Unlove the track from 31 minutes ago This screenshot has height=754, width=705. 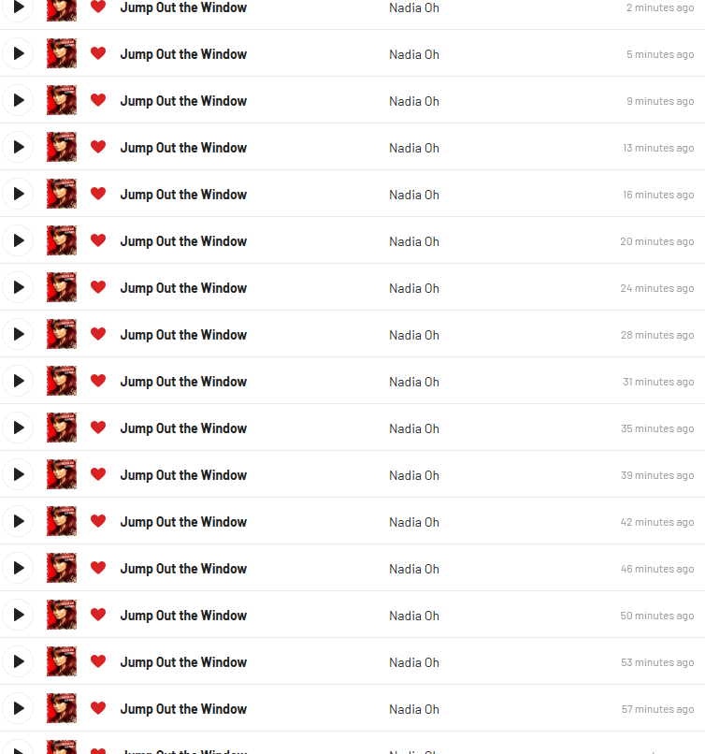(x=98, y=381)
